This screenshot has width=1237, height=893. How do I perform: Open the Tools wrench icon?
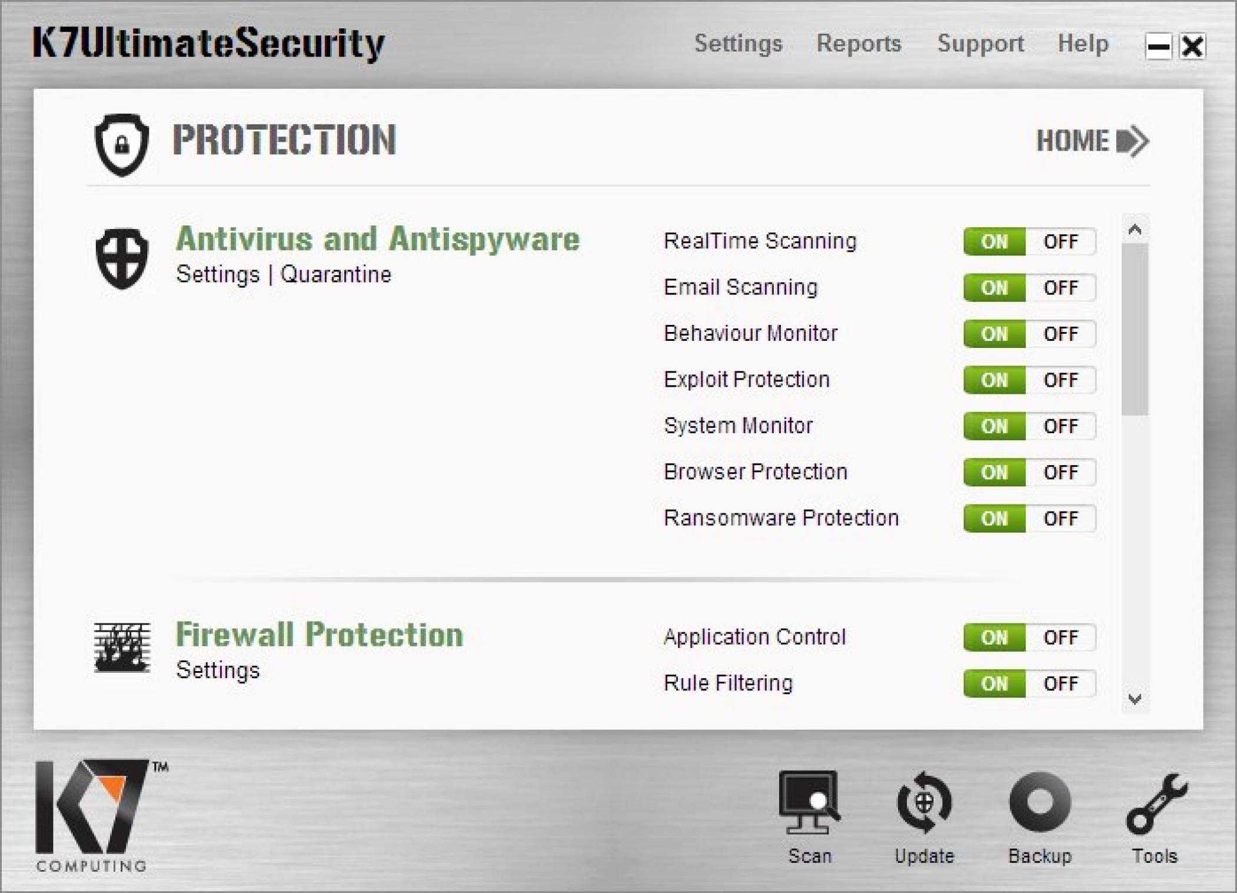pyautogui.click(x=1156, y=804)
